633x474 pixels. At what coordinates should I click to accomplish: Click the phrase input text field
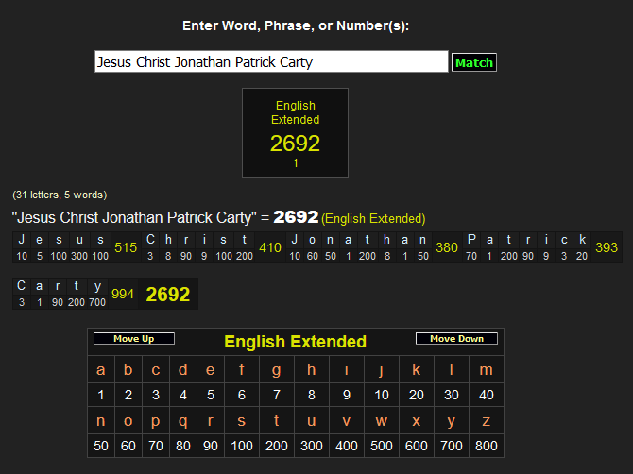271,62
